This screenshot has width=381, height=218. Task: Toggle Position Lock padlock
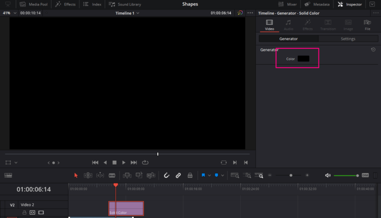coord(190,175)
